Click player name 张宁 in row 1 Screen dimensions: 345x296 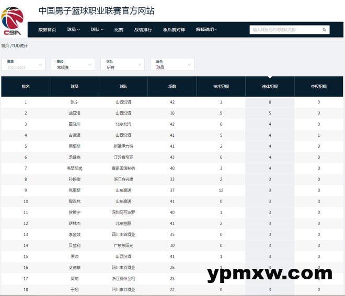[74, 102]
